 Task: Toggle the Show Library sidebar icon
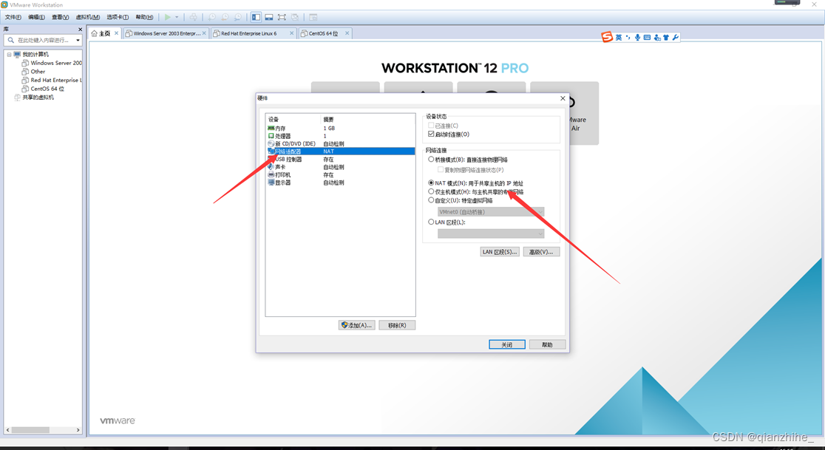256,17
